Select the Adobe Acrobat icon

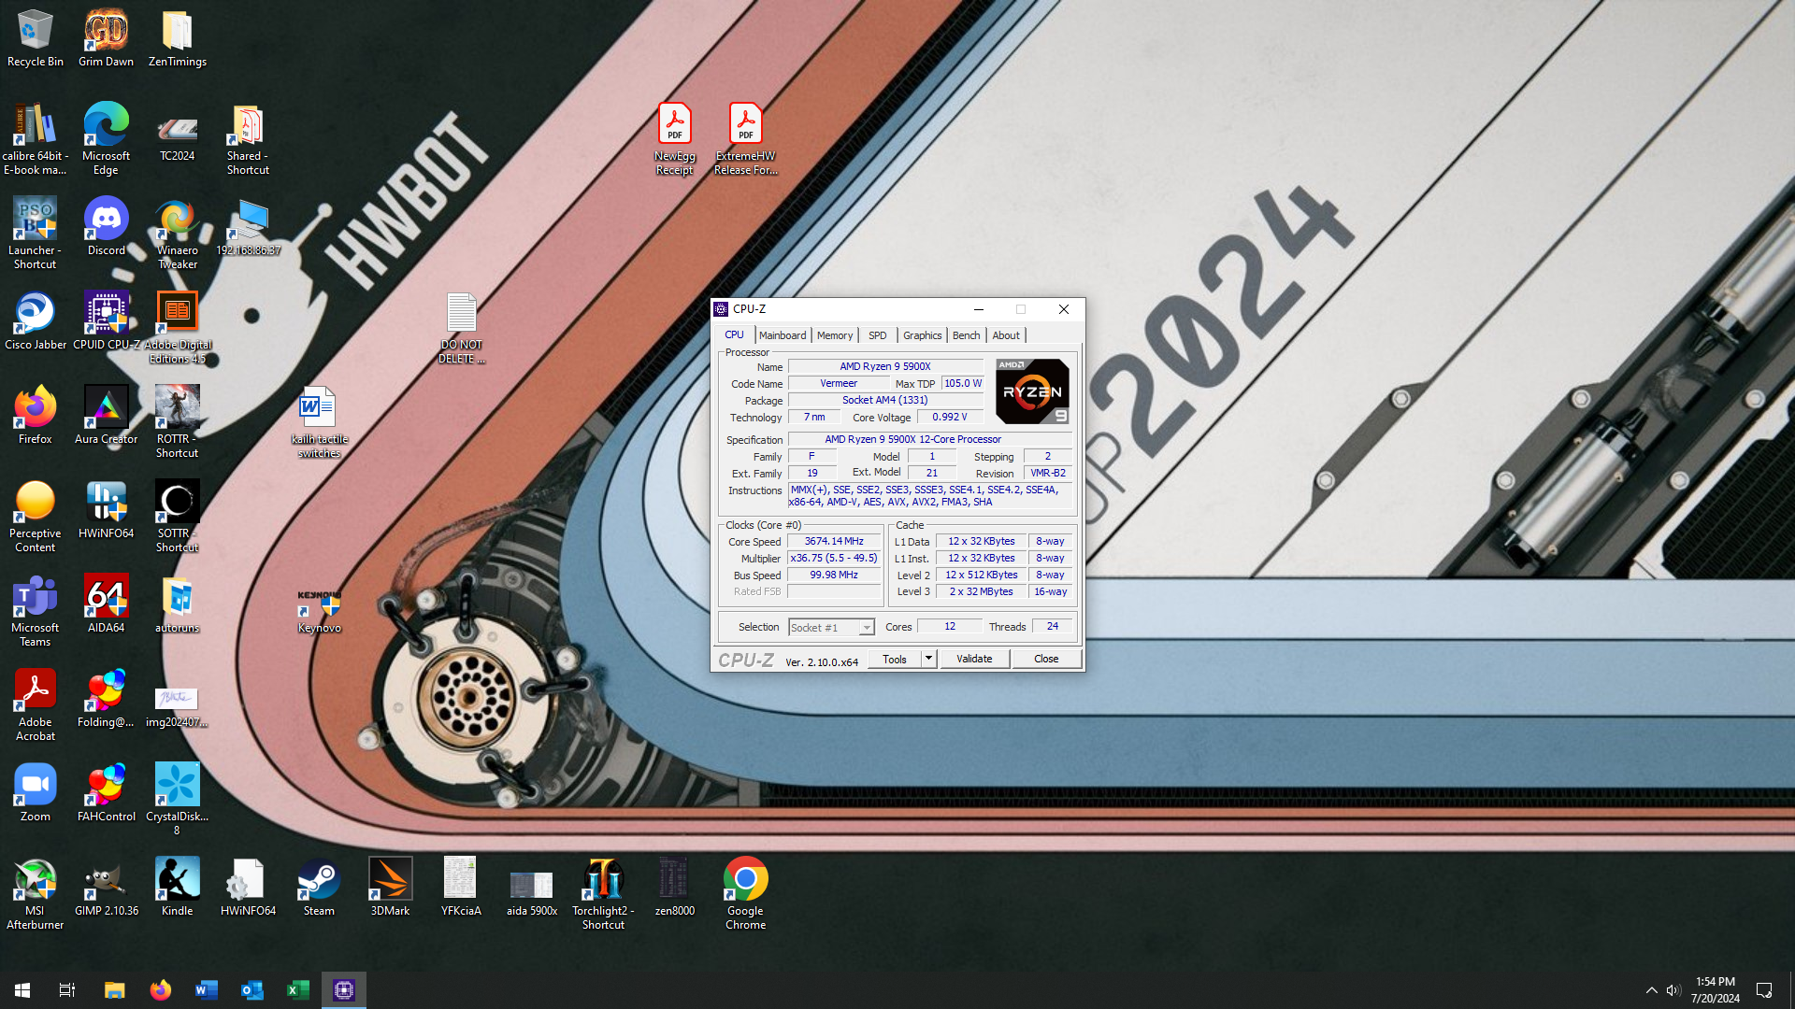coord(36,704)
